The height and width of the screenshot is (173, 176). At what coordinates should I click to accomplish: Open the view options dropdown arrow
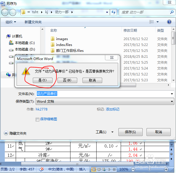[x=157, y=22]
